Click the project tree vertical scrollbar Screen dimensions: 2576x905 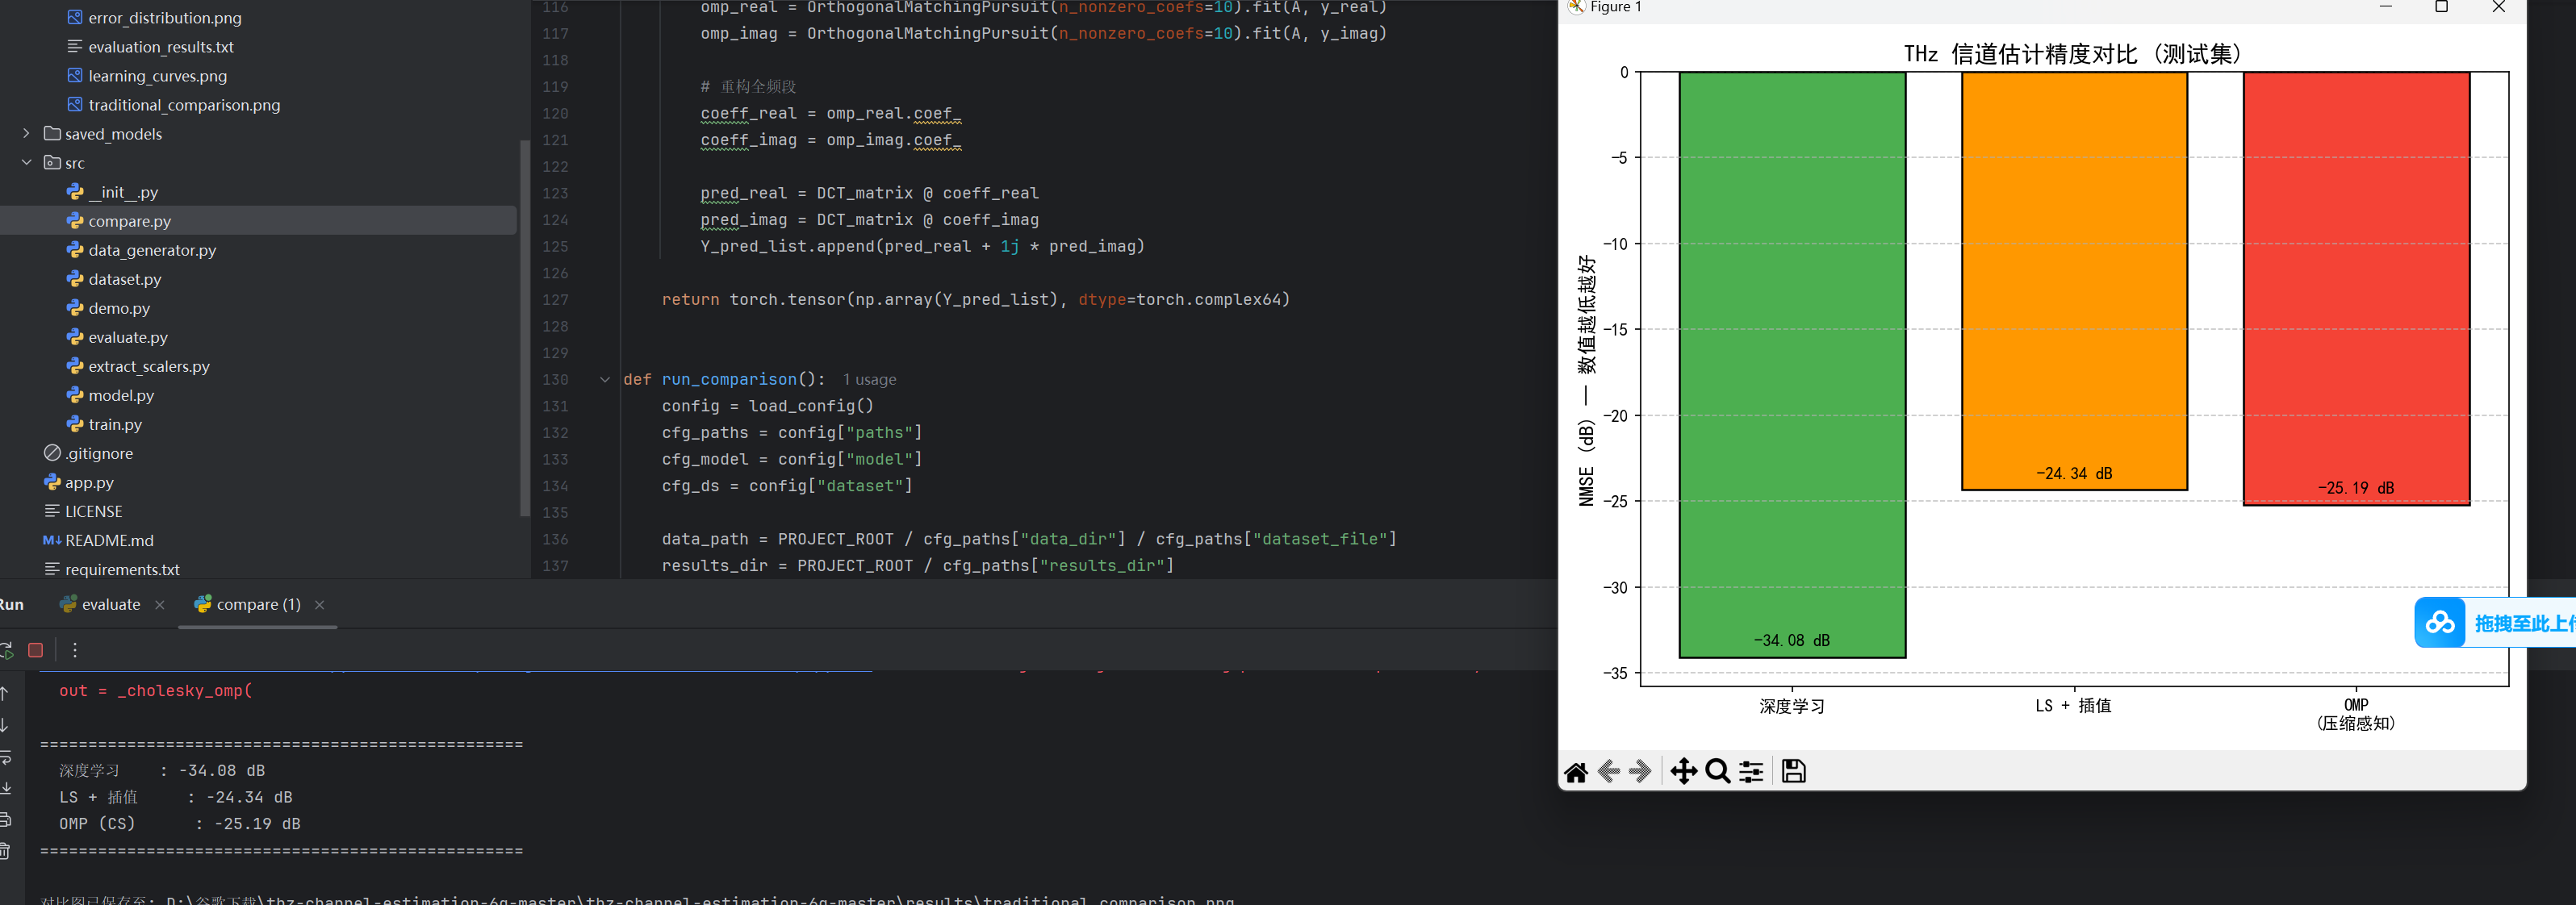(x=525, y=328)
